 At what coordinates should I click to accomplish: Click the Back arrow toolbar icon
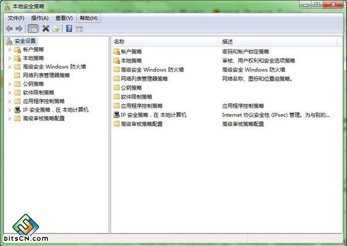[9, 29]
